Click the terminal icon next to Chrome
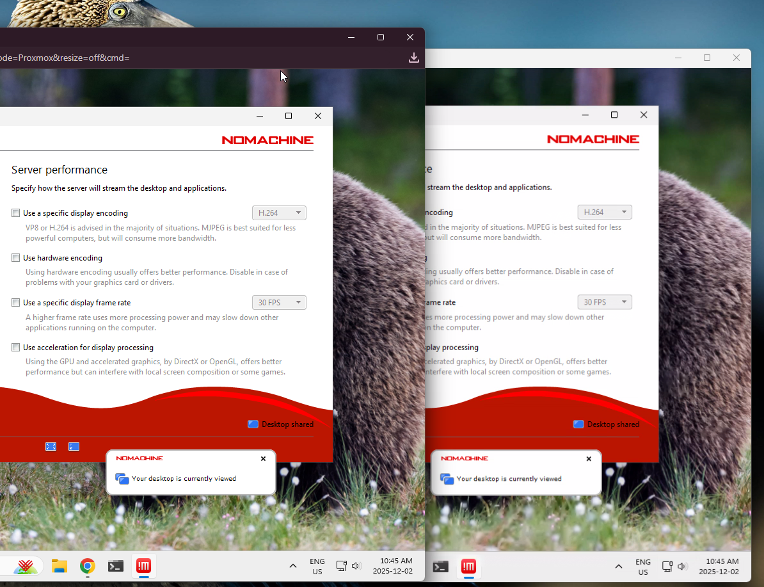 (x=116, y=566)
